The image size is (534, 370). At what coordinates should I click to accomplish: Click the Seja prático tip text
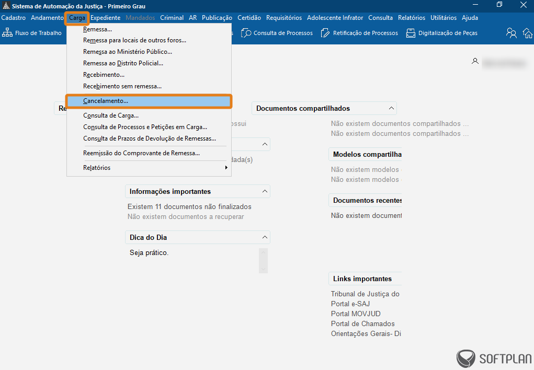[149, 252]
